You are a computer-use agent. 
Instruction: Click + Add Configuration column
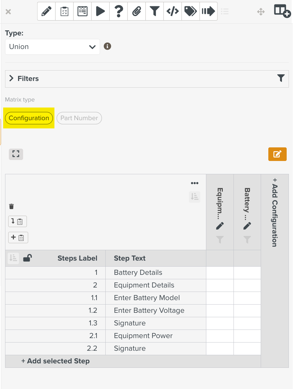[275, 212]
